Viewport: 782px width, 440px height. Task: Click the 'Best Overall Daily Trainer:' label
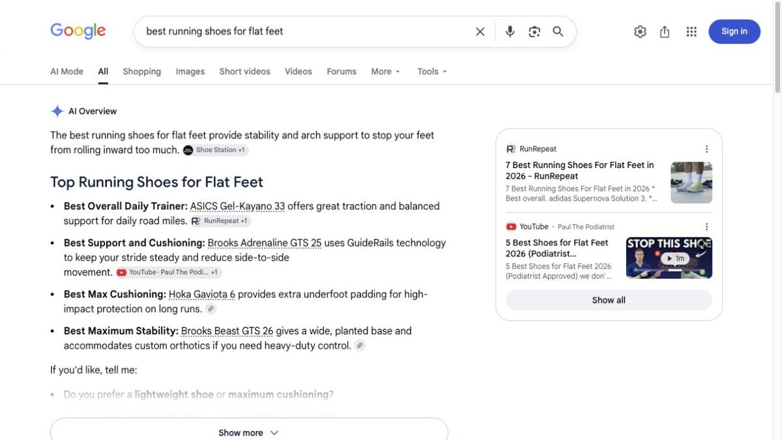(126, 206)
